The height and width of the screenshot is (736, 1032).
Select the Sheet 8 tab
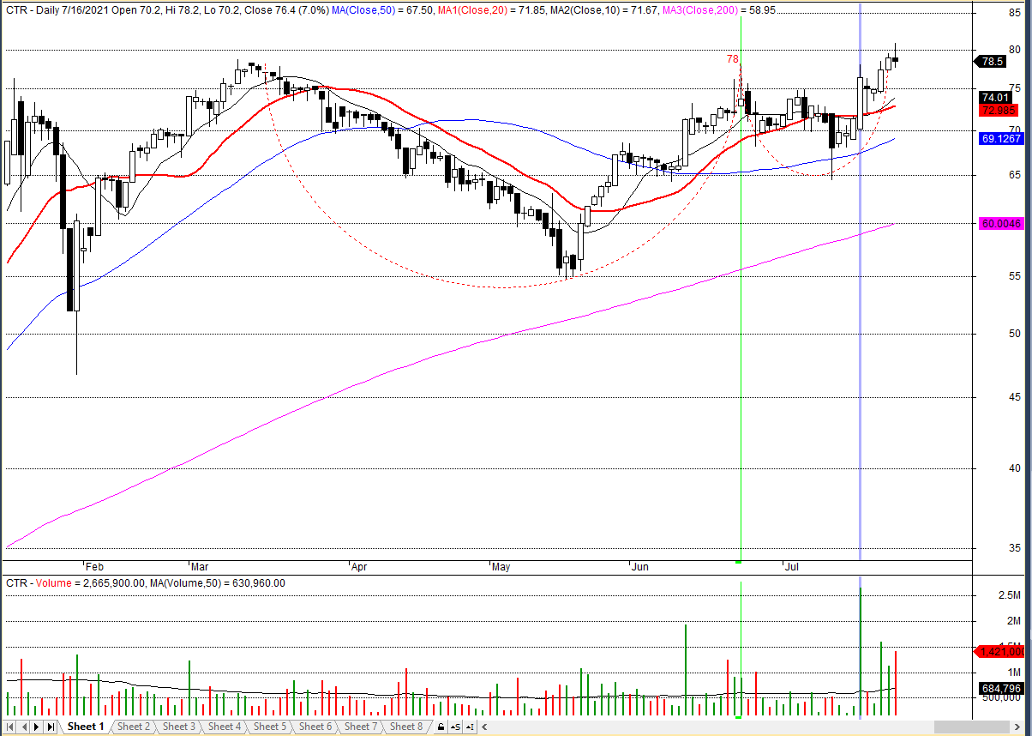[x=406, y=727]
